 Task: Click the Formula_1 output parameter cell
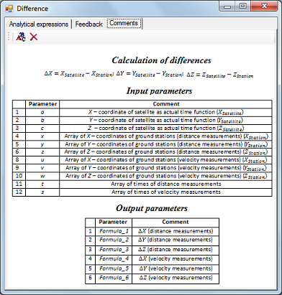pos(114,231)
